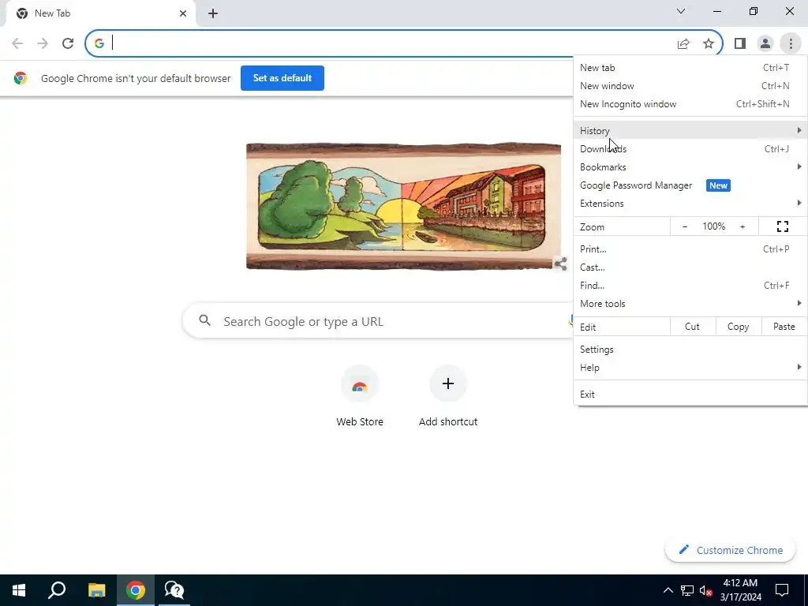This screenshot has height=606, width=808.
Task: Open a New Incognito window
Action: 690,104
